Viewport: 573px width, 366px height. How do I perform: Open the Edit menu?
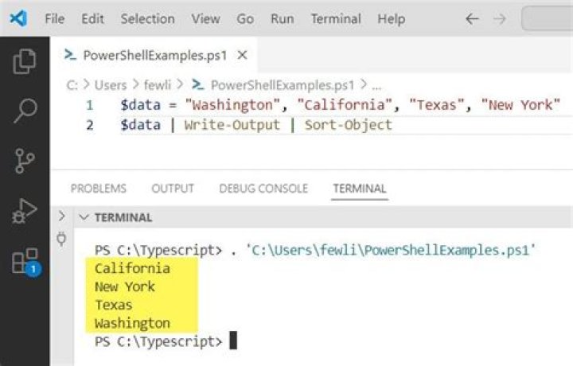pyautogui.click(x=92, y=18)
